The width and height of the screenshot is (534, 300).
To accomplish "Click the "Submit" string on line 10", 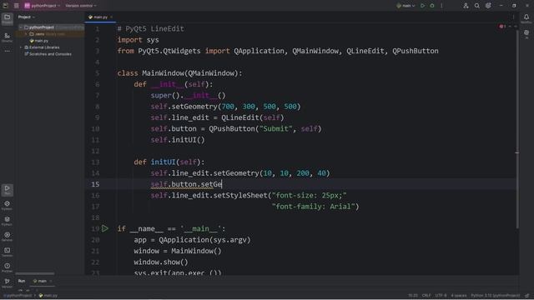I will (x=276, y=129).
